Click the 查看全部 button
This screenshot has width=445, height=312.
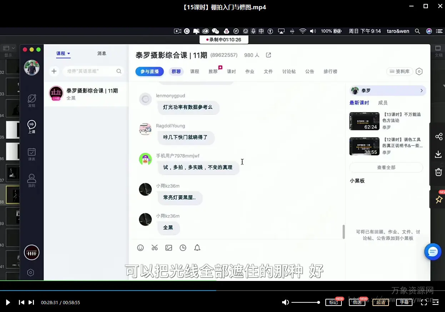click(386, 167)
